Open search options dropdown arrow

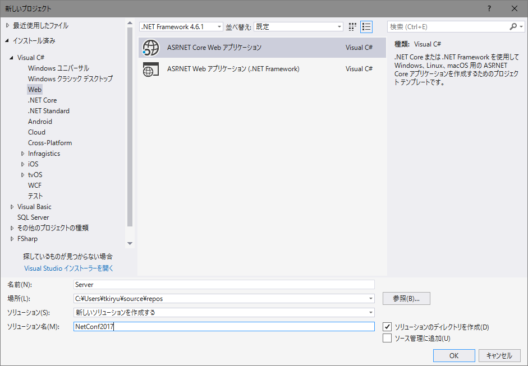[521, 26]
